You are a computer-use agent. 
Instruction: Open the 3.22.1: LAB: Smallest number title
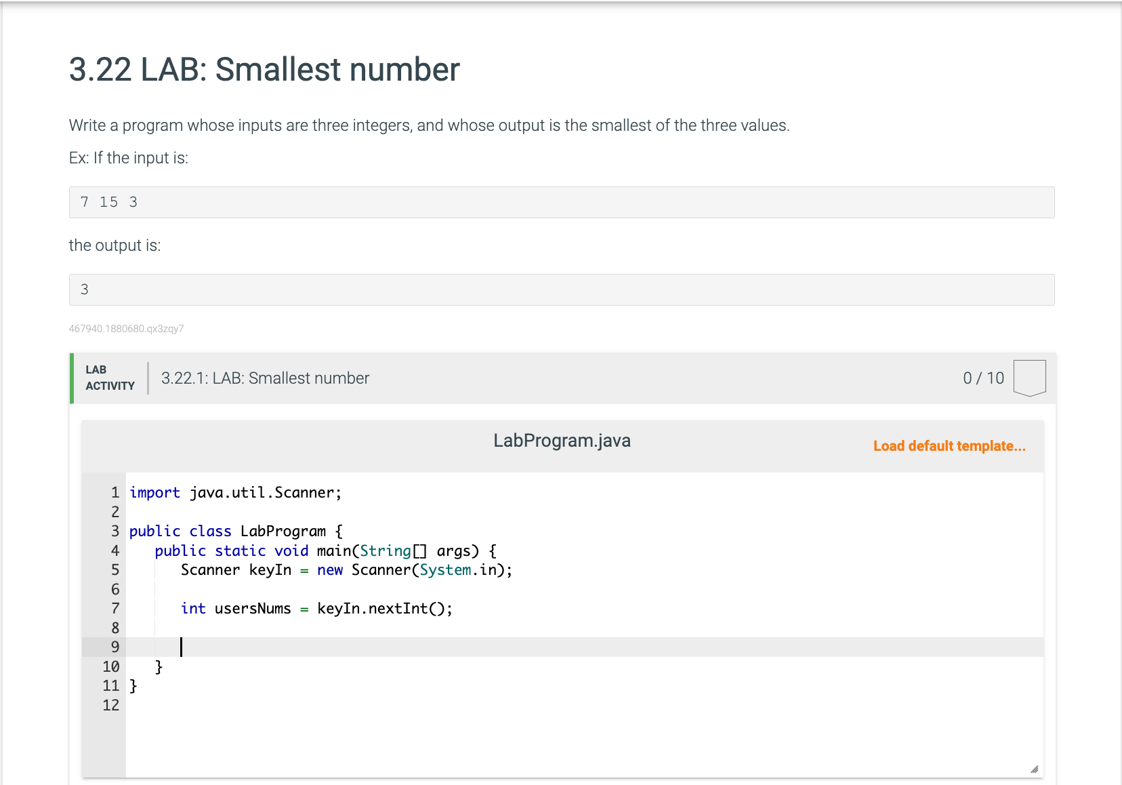264,378
